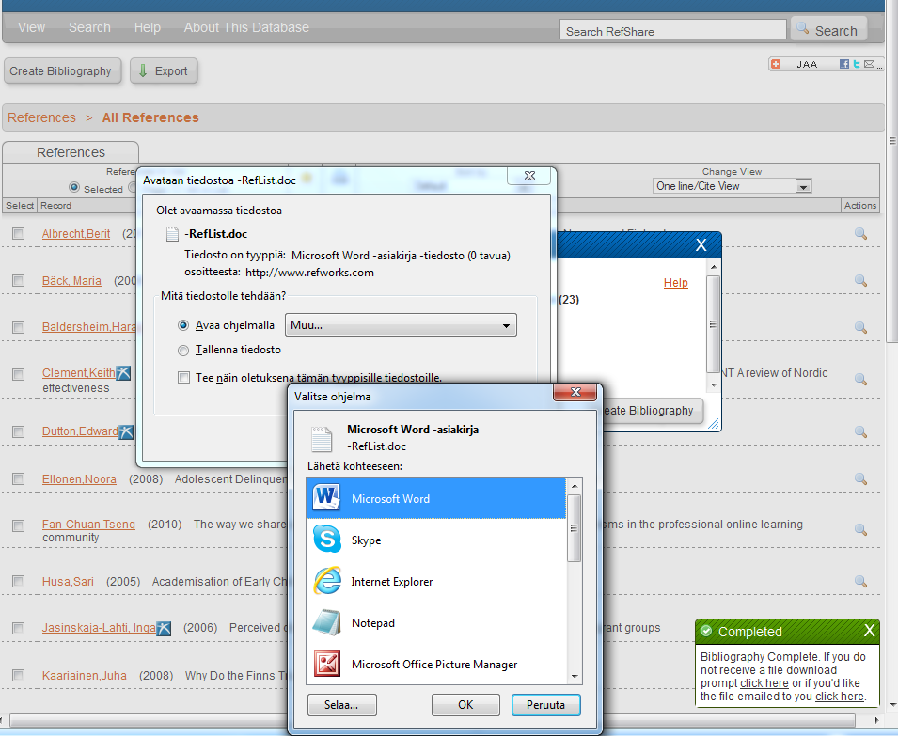Screen dimensions: 898x736
Task: Click the magnifier icon on the Bäck, Maria row
Action: point(860,280)
